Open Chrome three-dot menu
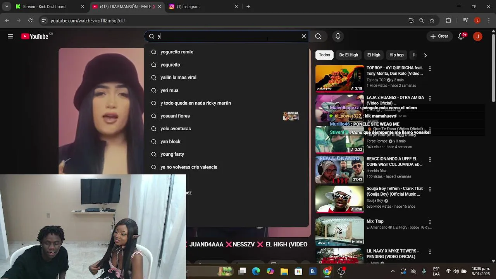The height and width of the screenshot is (279, 496). [x=488, y=21]
